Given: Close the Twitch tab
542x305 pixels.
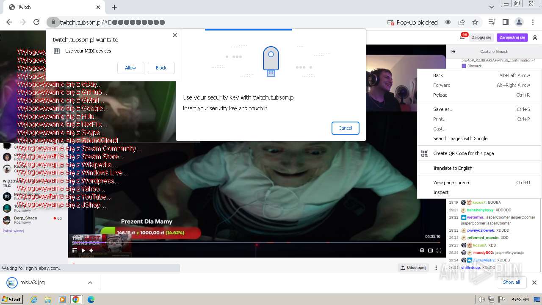Looking at the screenshot, I should click(98, 7).
